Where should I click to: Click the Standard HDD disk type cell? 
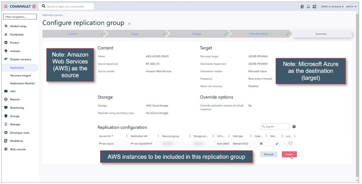click(241, 144)
